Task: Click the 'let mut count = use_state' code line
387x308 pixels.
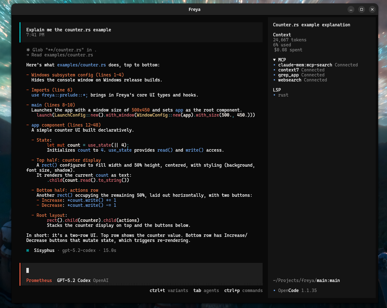Action: tap(88, 145)
